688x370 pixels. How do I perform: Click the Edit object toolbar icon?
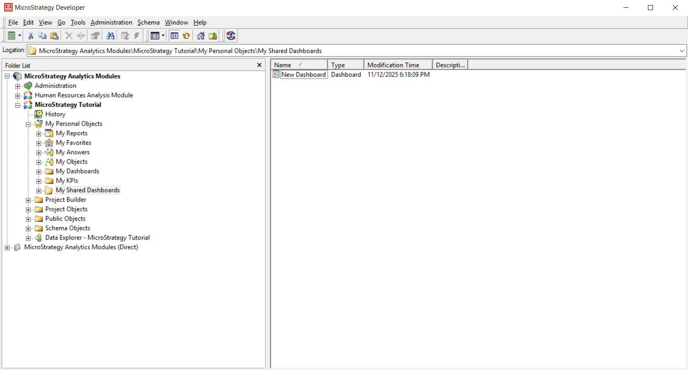point(125,36)
